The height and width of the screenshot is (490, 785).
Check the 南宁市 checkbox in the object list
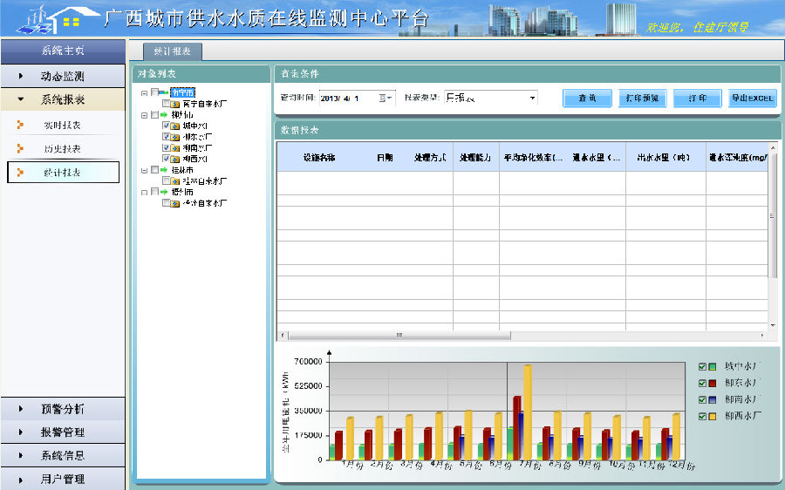[154, 92]
